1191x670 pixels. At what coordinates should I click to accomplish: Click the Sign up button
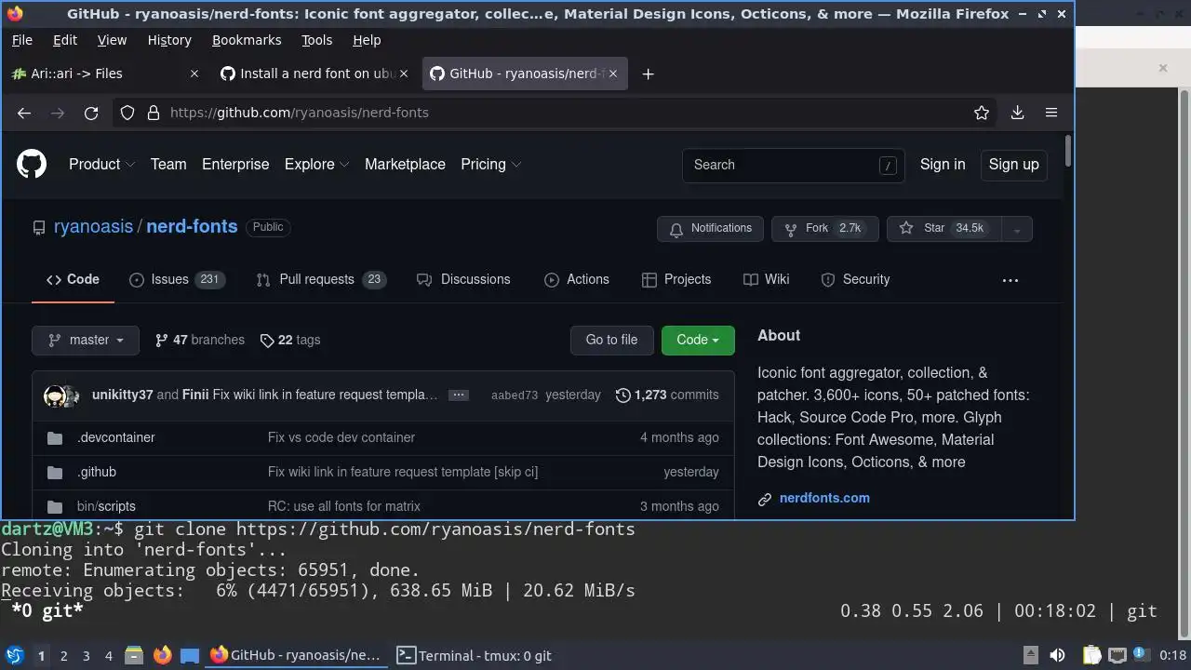point(1014,165)
